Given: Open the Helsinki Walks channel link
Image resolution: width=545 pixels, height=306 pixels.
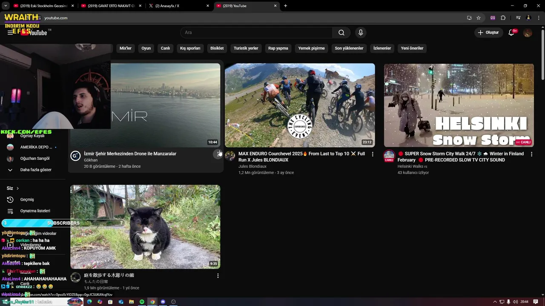Looking at the screenshot, I should click(x=410, y=167).
